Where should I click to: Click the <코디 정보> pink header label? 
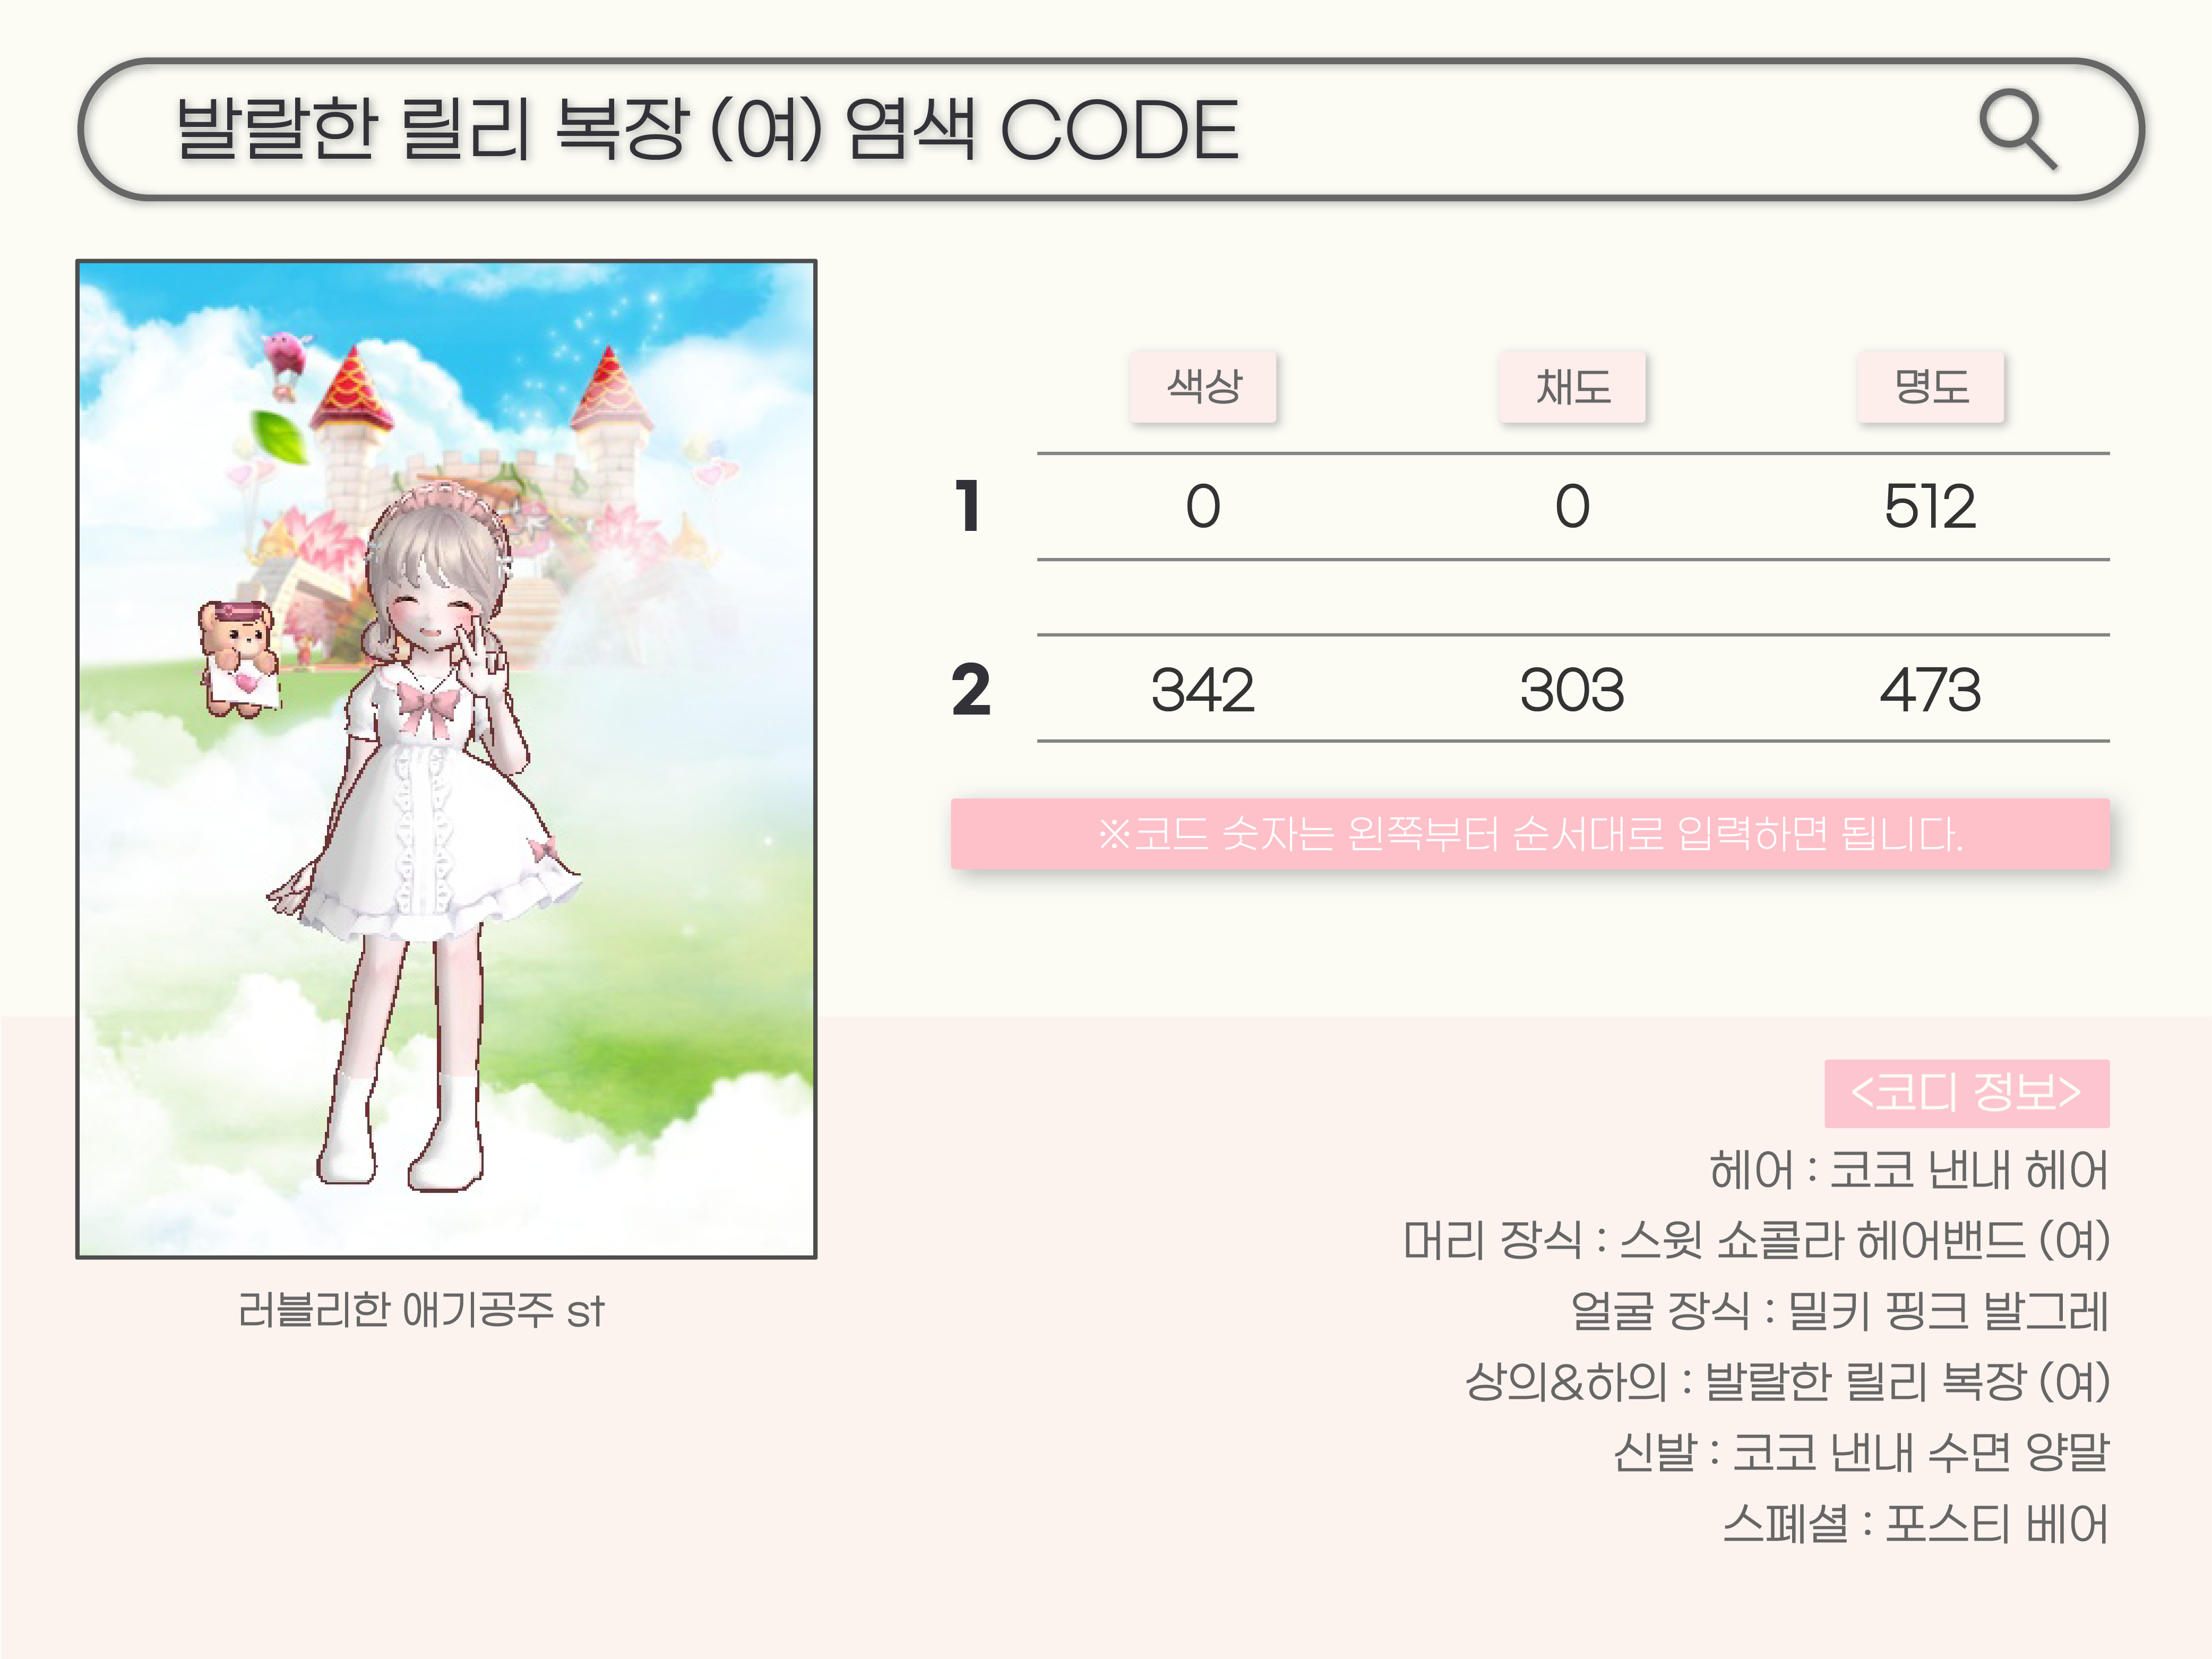tap(1966, 1093)
